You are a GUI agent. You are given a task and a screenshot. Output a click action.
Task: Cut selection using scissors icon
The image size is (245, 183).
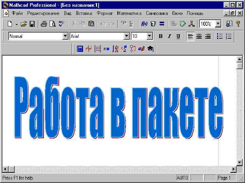coord(74,24)
